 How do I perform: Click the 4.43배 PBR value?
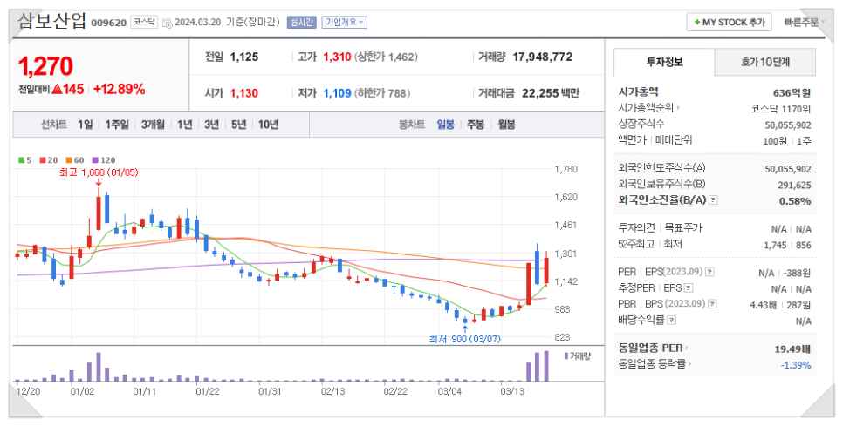(x=764, y=305)
